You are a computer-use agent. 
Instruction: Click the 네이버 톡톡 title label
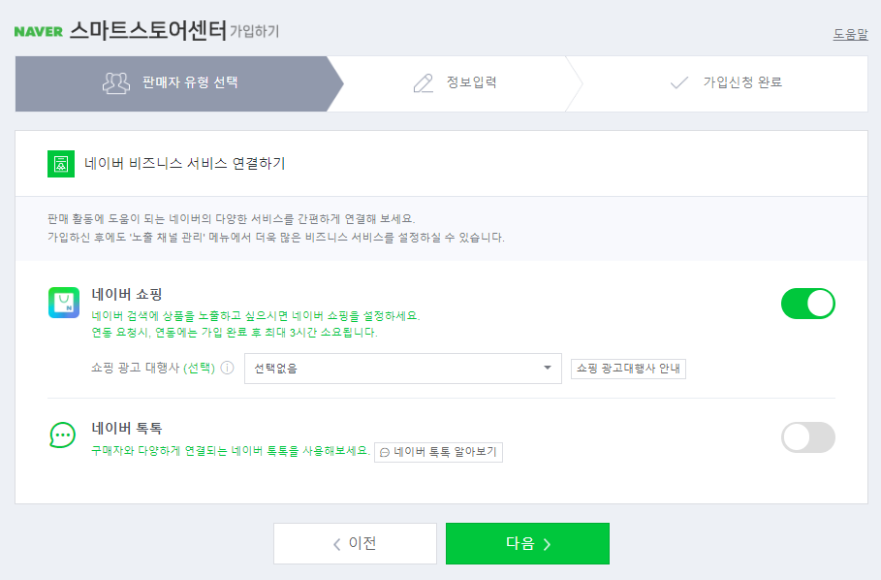click(127, 429)
